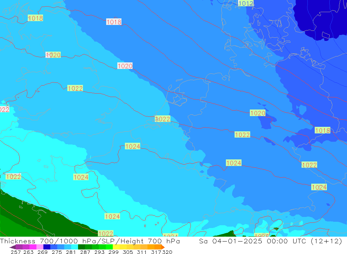This screenshot has width=347, height=254.
Task: Select legend value 281
Action: [x=71, y=252]
